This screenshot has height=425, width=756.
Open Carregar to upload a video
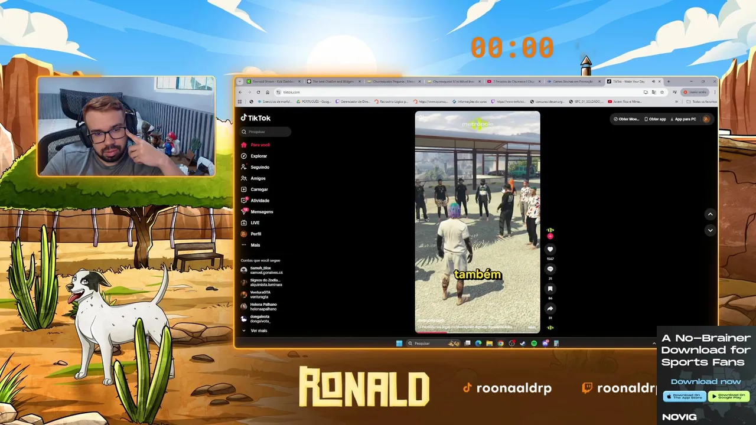click(255, 189)
